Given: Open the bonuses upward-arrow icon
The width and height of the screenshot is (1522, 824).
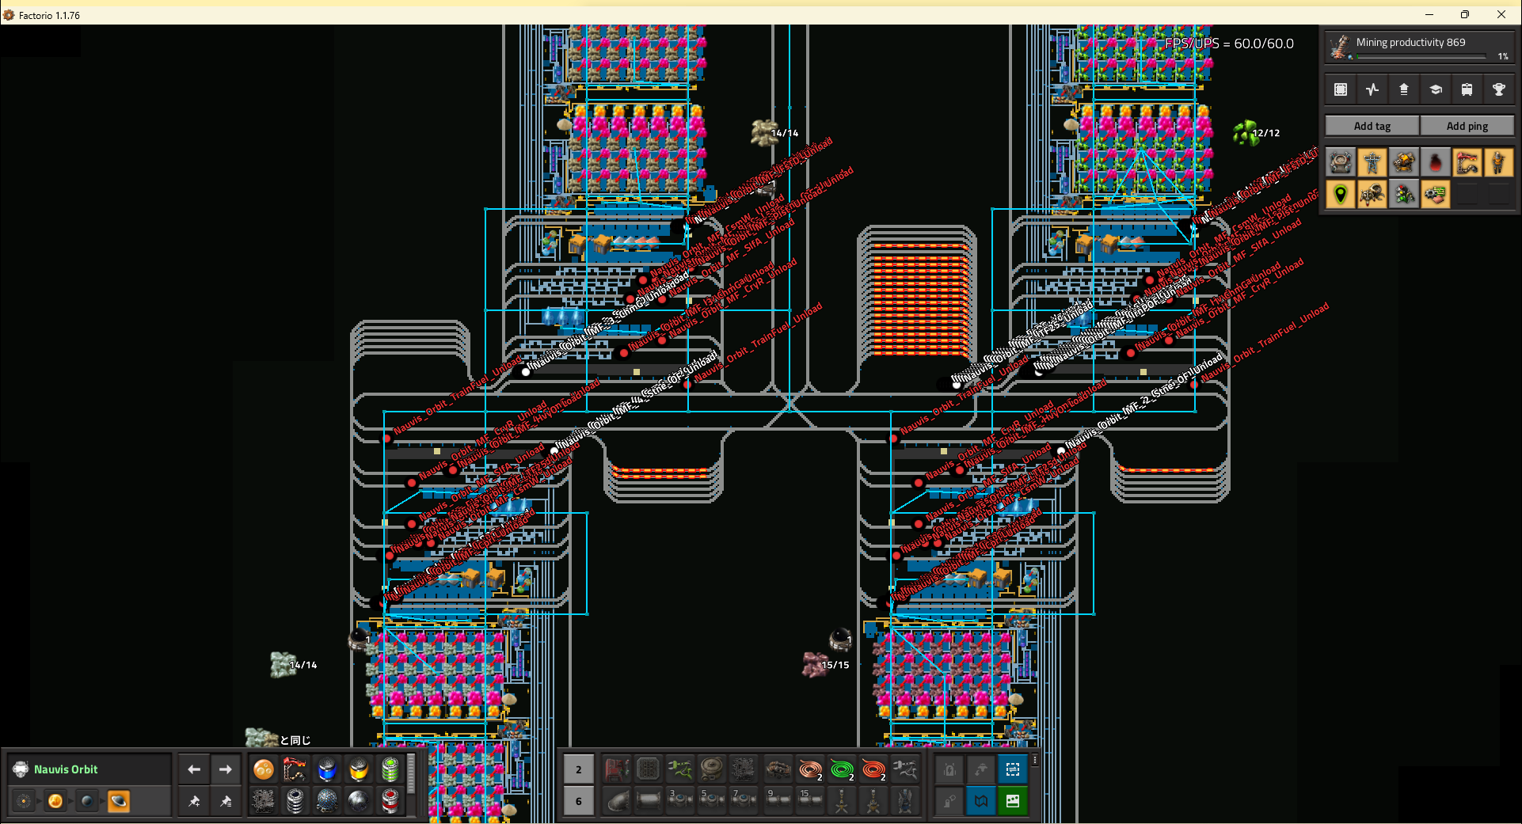Looking at the screenshot, I should (1404, 89).
